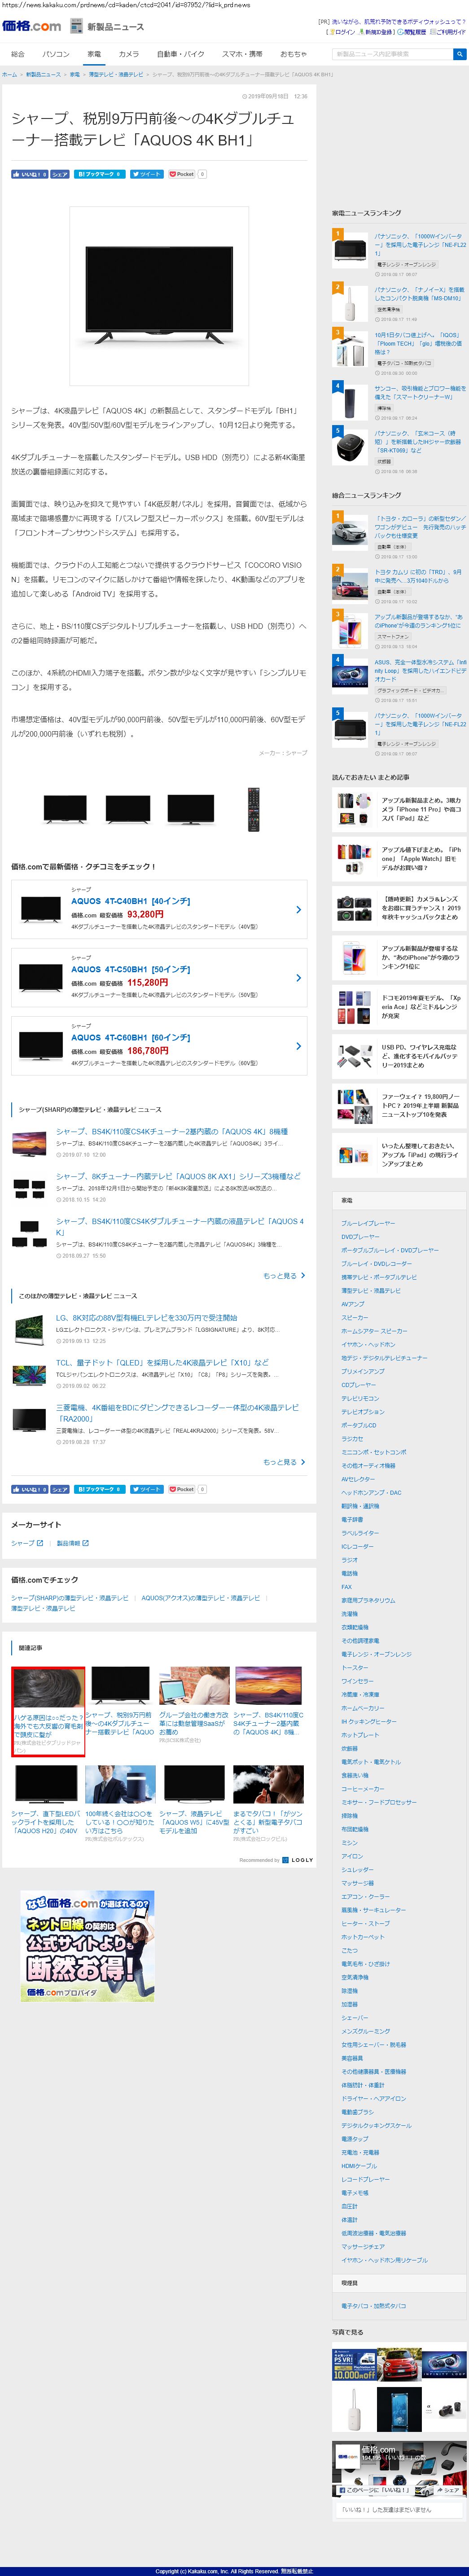This screenshot has height=2576, width=469.
Task: Click the 薄型テレビ・液晶テレビ breadcrumb link
Action: (x=116, y=74)
